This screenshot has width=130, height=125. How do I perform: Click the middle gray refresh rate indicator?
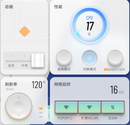click(x=41, y=113)
